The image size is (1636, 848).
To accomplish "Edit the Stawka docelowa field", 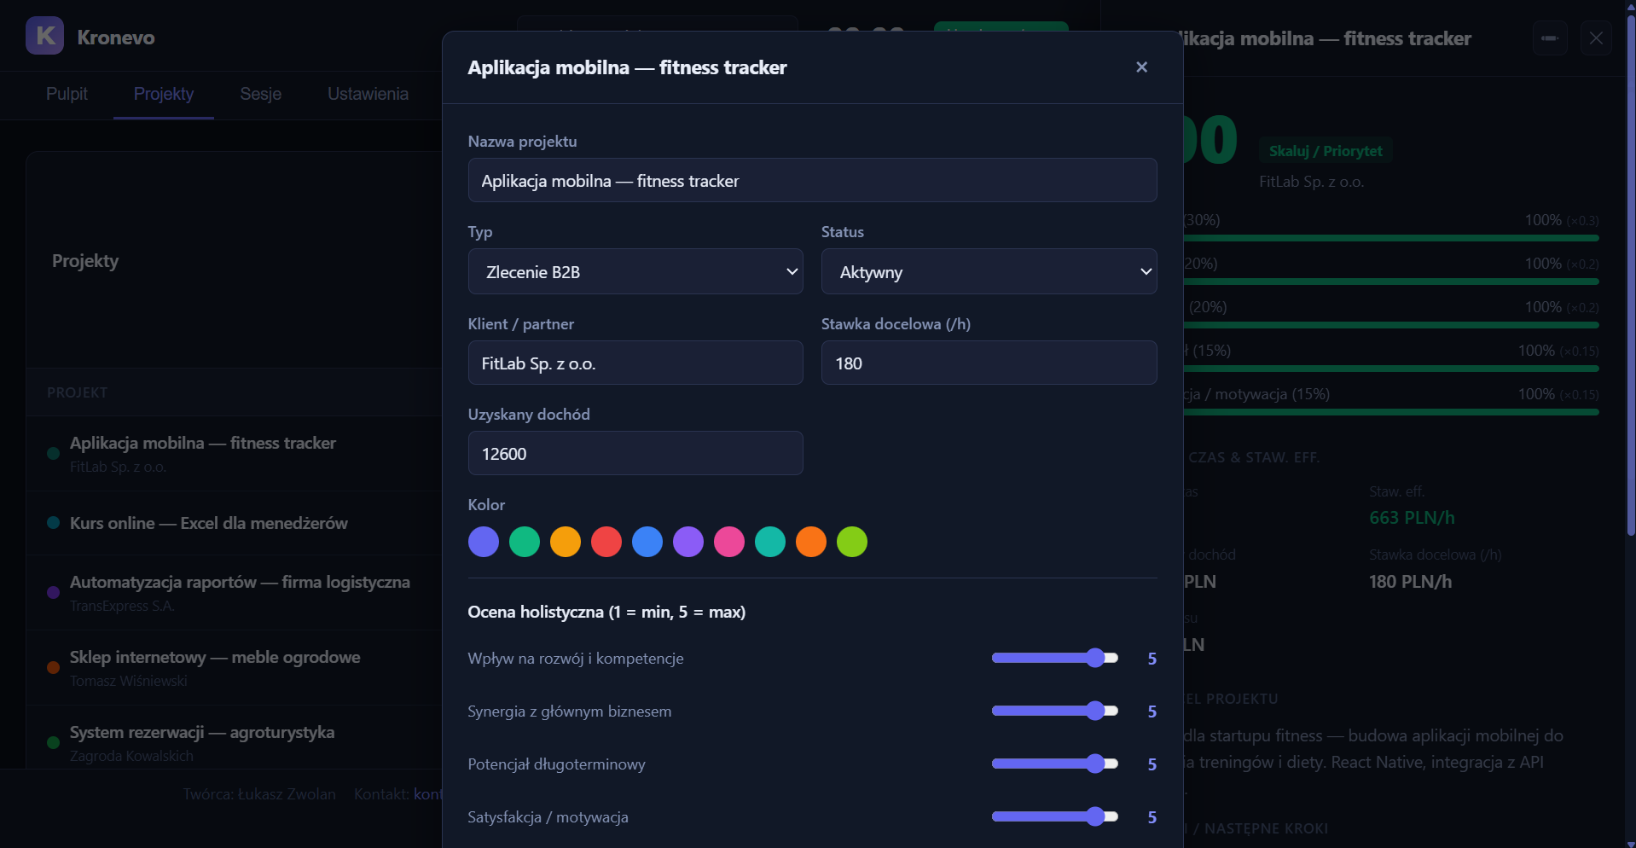I will click(989, 363).
